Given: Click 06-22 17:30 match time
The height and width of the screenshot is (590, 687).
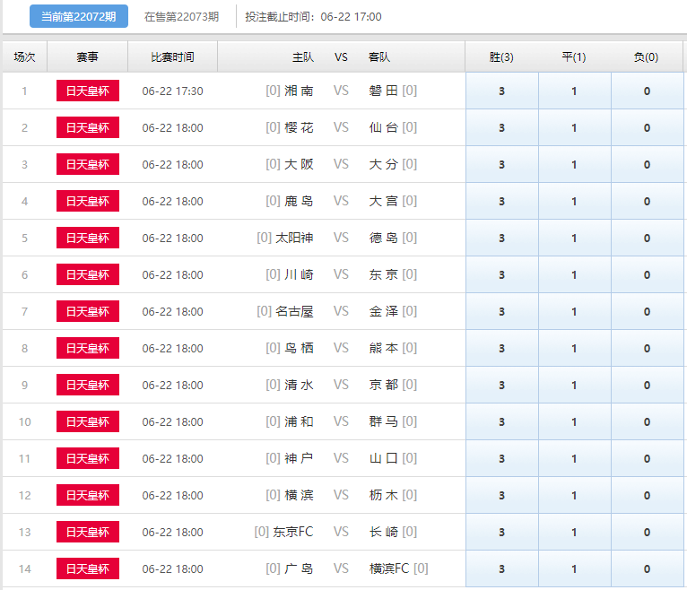Looking at the screenshot, I should pyautogui.click(x=172, y=91).
